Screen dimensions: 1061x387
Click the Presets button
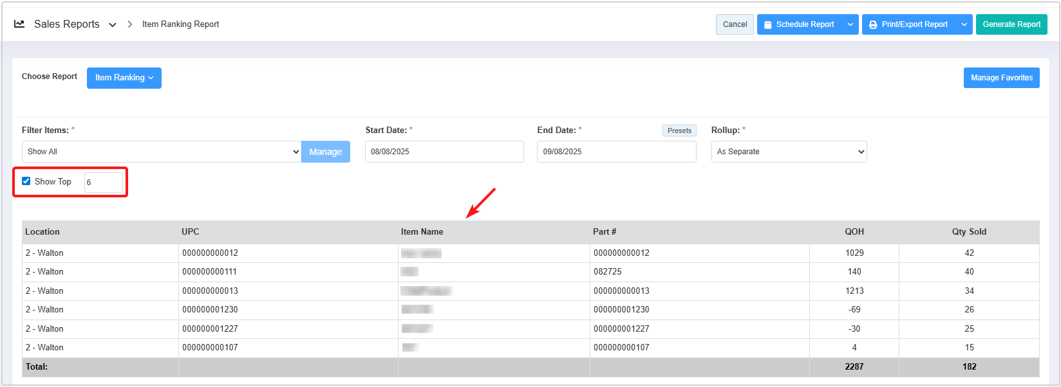coord(679,130)
